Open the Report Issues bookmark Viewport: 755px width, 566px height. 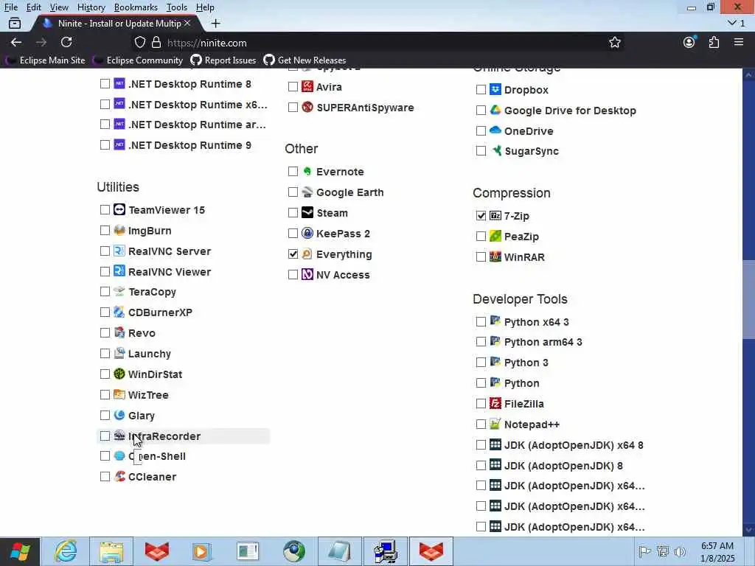coord(223,60)
